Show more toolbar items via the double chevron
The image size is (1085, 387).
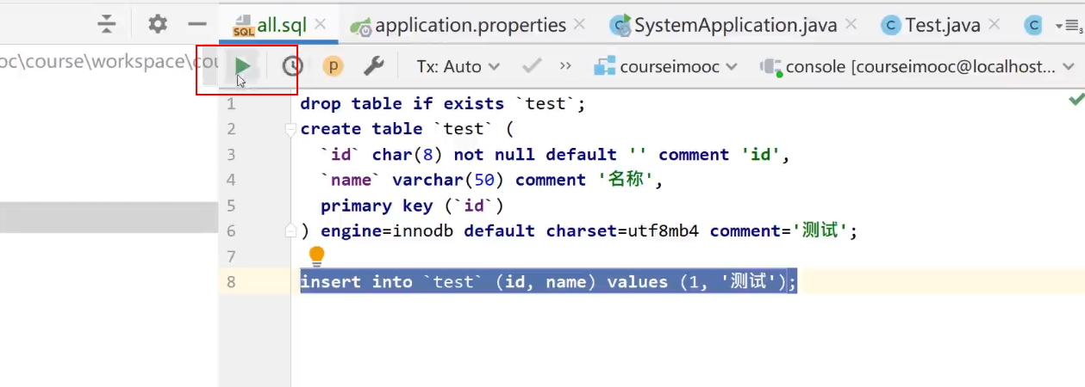(x=565, y=65)
